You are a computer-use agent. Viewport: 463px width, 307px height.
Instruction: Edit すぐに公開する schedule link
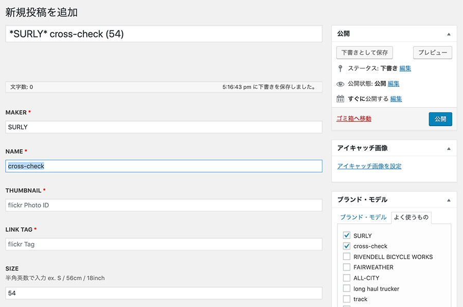[396, 99]
